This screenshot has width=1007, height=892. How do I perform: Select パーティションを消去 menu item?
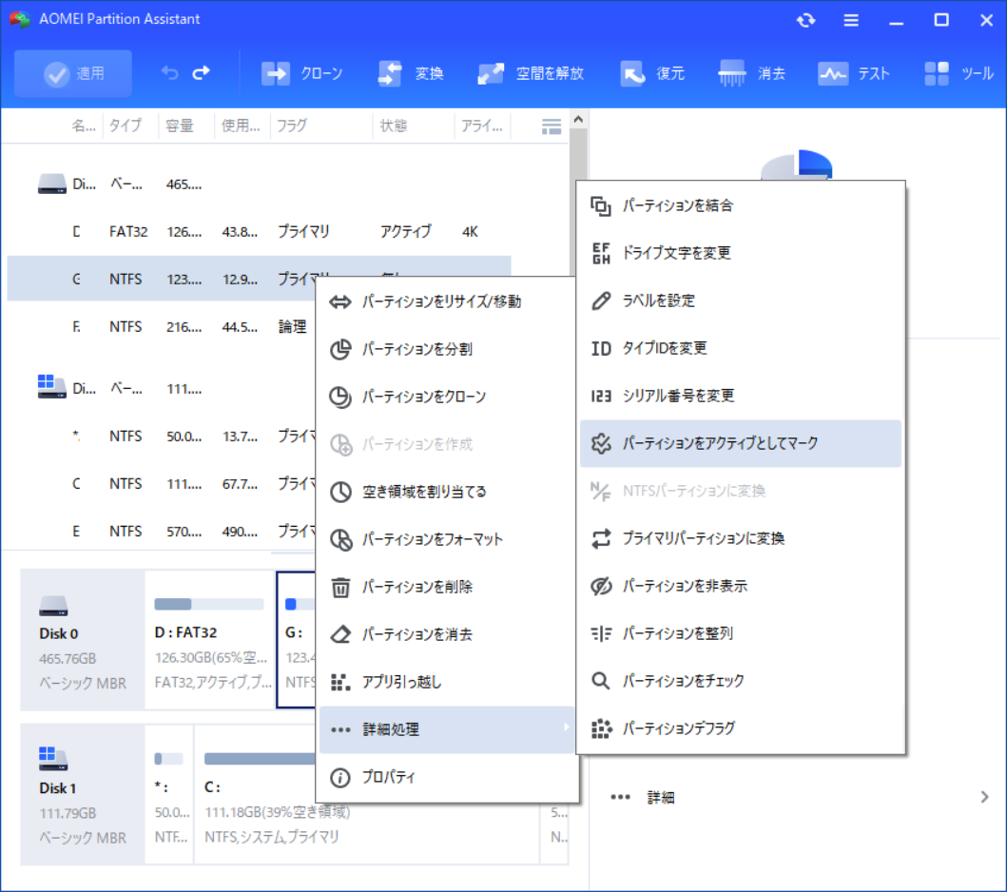(447, 634)
